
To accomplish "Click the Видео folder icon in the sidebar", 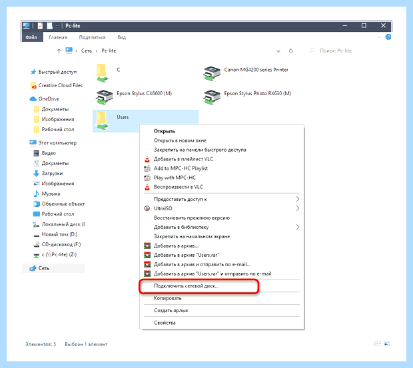I will tap(37, 153).
